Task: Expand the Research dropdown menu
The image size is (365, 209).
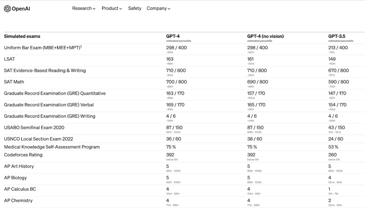Action: coord(84,8)
